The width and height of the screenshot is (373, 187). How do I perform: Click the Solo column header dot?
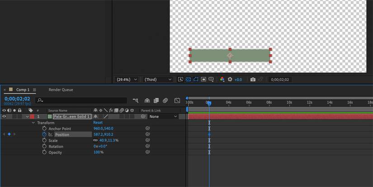coord(14,110)
